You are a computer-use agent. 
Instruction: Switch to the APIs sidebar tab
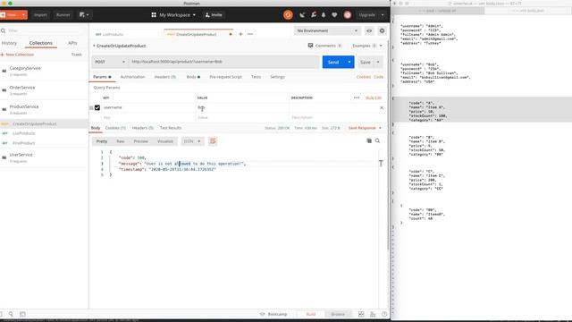pos(72,43)
